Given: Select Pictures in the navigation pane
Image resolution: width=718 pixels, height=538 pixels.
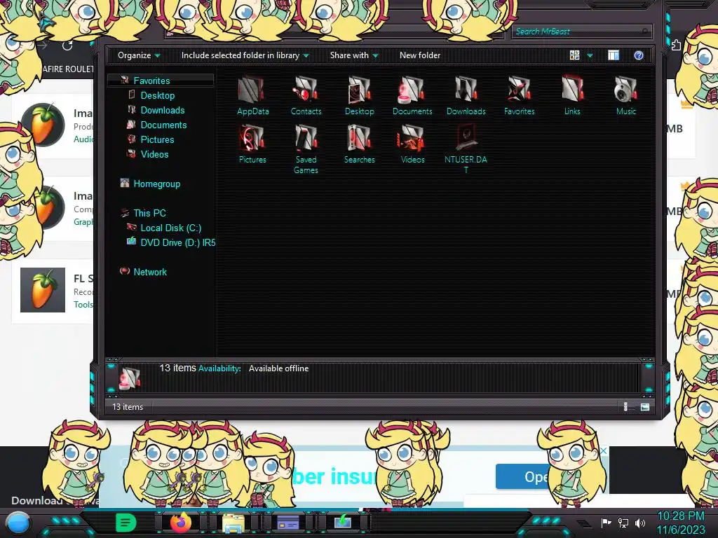Looking at the screenshot, I should tap(157, 139).
